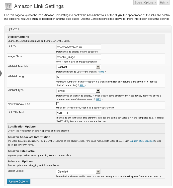
Task: Expand the Amazon Data Cache section
Action: [x=86, y=153]
